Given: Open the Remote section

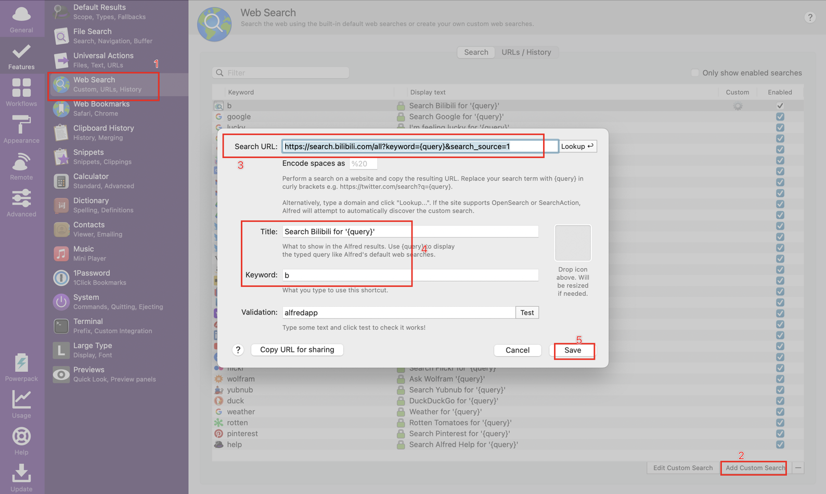Looking at the screenshot, I should click(x=21, y=166).
